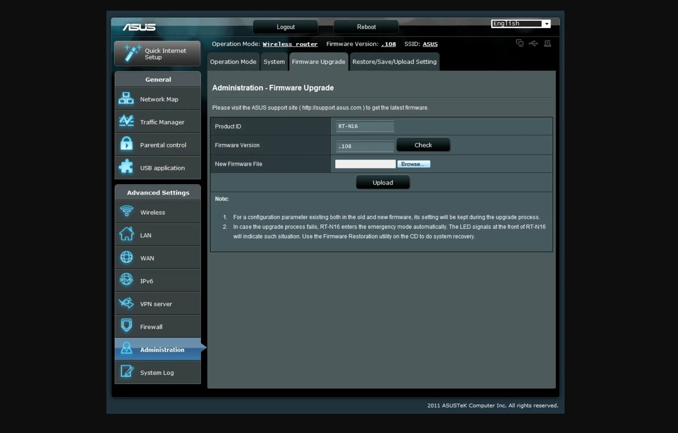Open the System Log section
The width and height of the screenshot is (678, 433).
coord(157,372)
